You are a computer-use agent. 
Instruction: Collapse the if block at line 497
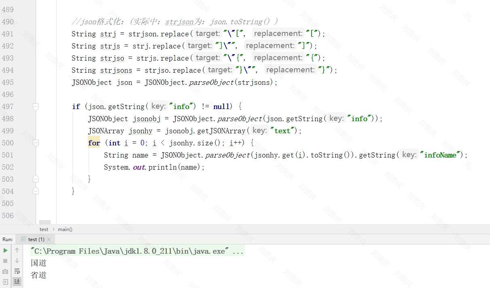(36, 106)
